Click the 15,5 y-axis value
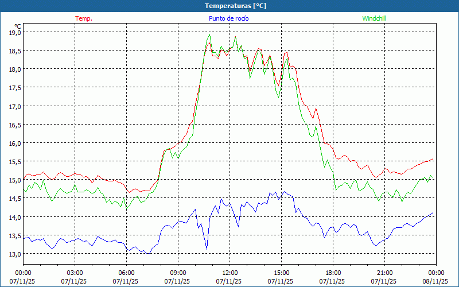The width and height of the screenshot is (459, 287). pyautogui.click(x=14, y=162)
